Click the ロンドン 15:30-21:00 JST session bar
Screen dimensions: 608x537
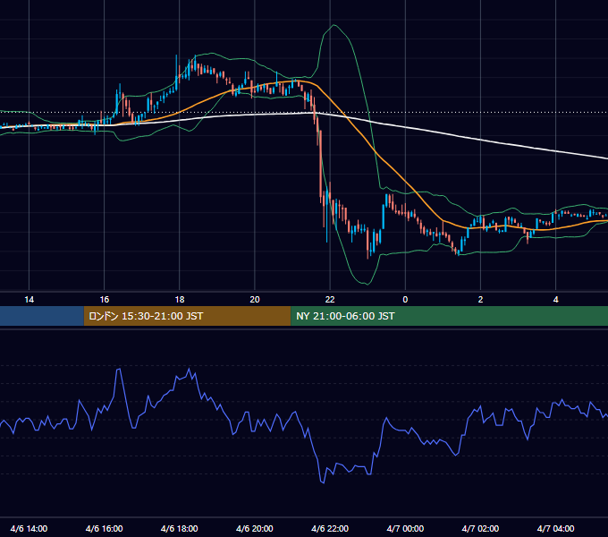point(187,316)
